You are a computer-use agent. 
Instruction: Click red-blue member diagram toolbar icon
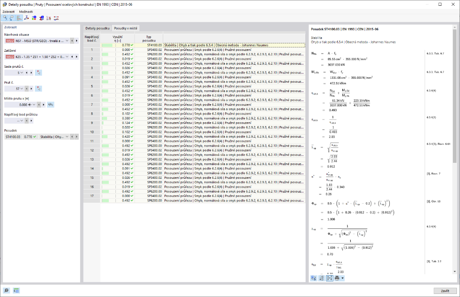point(56,18)
